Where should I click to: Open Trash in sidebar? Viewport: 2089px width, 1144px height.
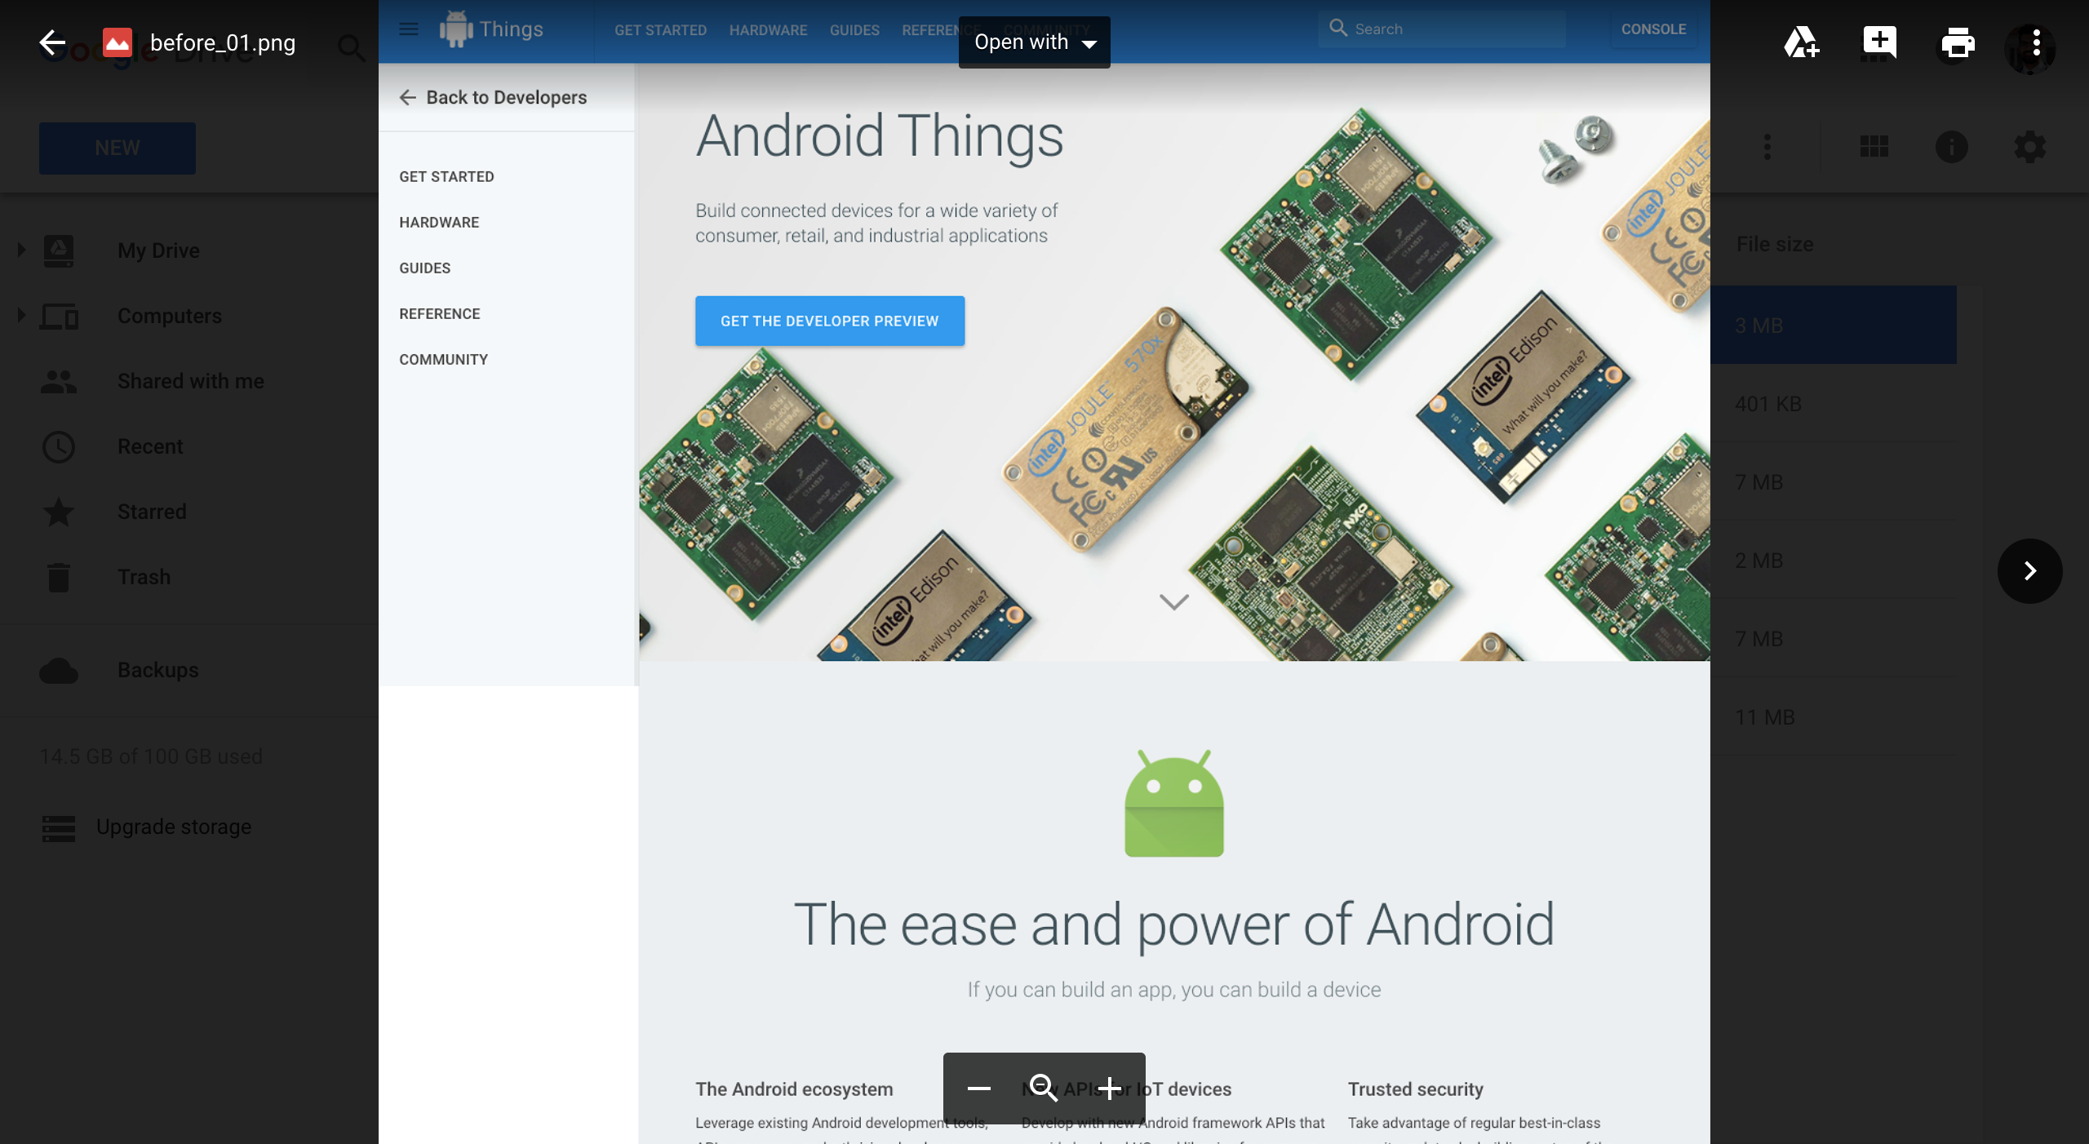144,577
